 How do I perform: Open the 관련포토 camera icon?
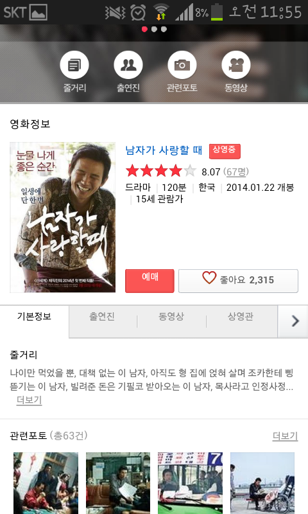[x=182, y=65]
